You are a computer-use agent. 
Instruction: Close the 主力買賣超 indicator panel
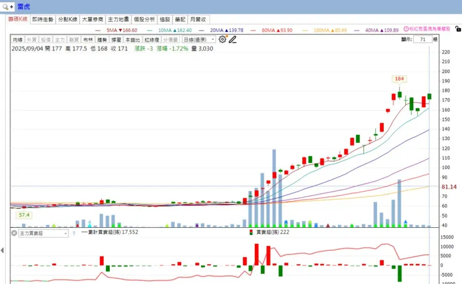(x=14, y=233)
